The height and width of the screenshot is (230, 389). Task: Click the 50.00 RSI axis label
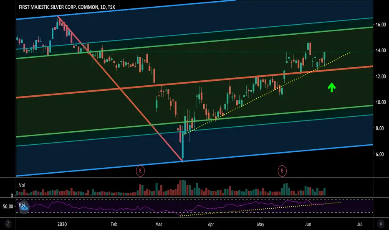click(x=8, y=207)
